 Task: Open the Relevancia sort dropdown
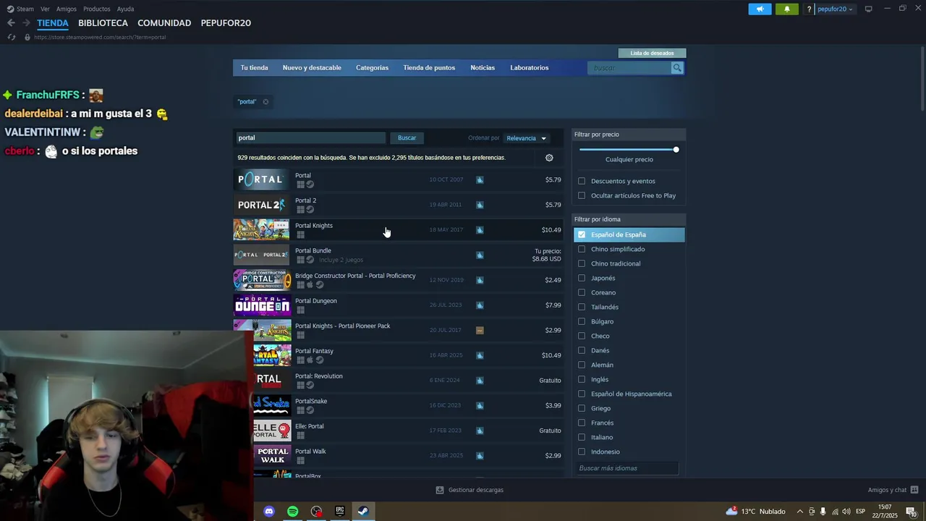pyautogui.click(x=526, y=138)
